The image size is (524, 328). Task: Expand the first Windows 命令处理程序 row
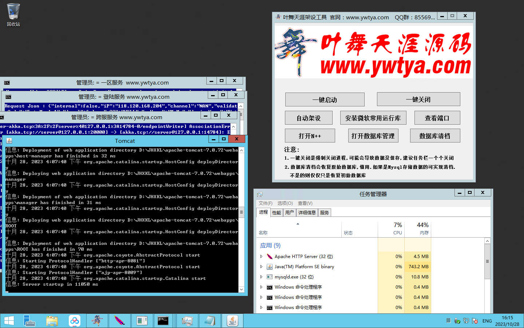point(261,287)
